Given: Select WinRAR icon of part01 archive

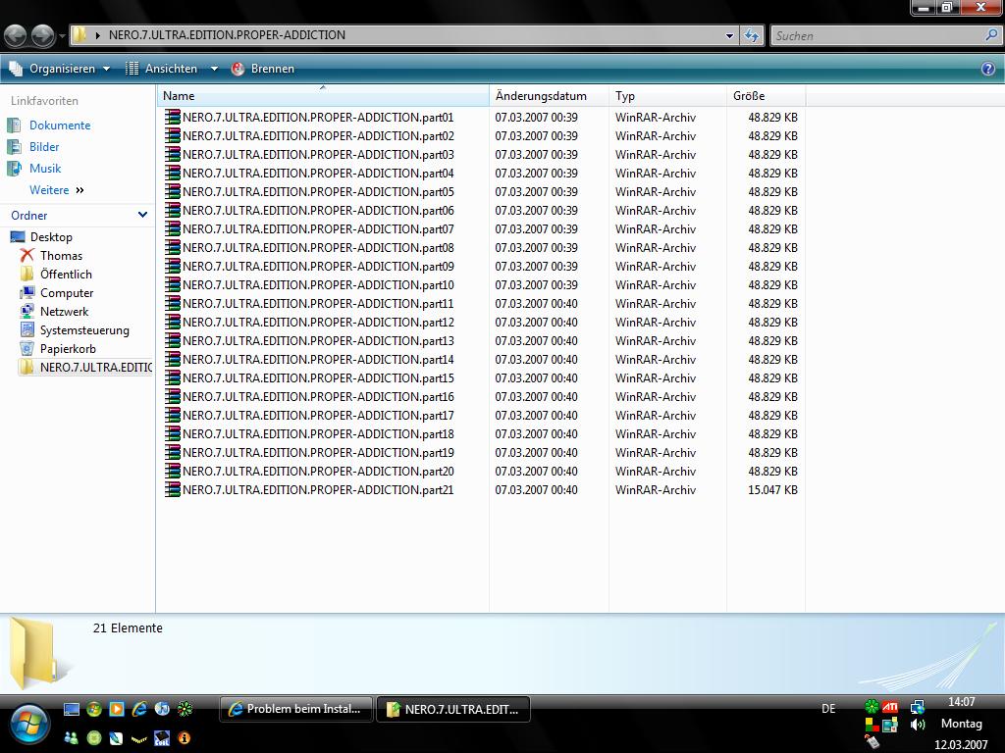Looking at the screenshot, I should point(173,118).
